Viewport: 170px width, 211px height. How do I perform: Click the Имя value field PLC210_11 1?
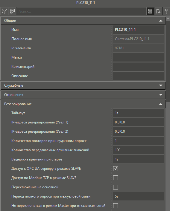pyautogui.click(x=139, y=30)
